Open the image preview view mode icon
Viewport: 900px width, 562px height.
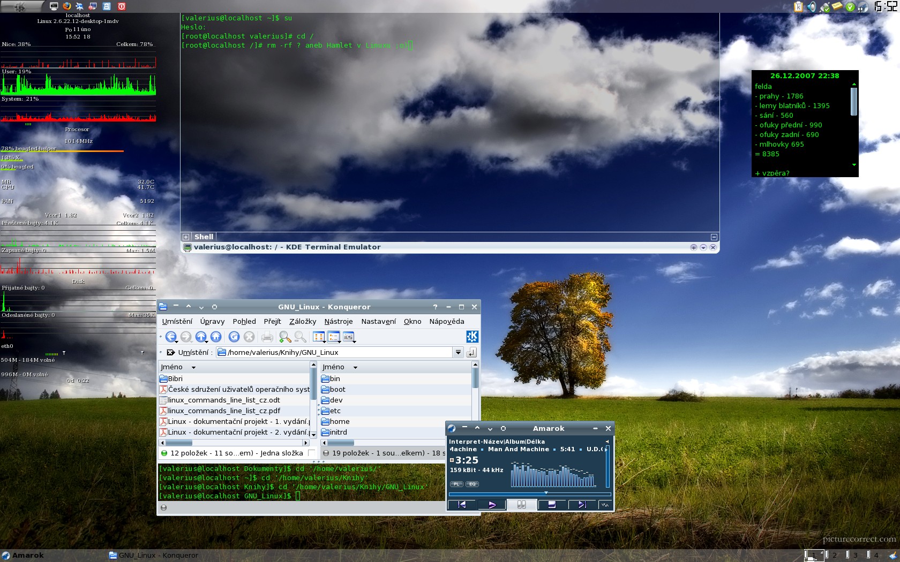[x=348, y=337]
